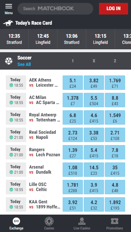Select Arsenal win odds 1.08
Screen dimensions: 131x232
tap(73, 170)
